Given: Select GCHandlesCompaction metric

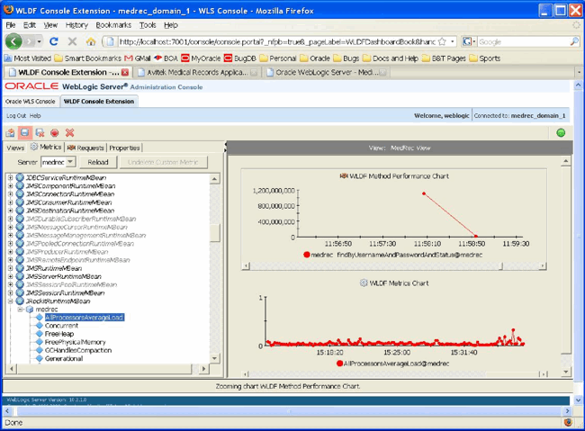Looking at the screenshot, I should (78, 350).
